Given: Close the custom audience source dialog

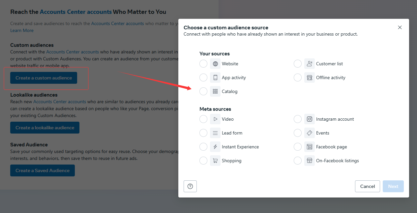Looking at the screenshot, I should (400, 27).
